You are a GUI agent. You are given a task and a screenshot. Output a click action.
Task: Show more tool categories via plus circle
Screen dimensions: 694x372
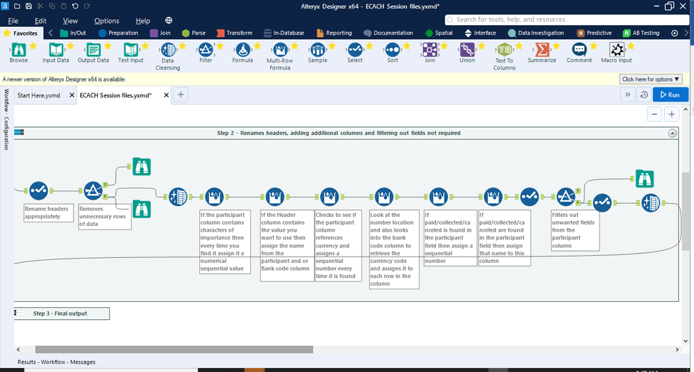click(x=675, y=33)
